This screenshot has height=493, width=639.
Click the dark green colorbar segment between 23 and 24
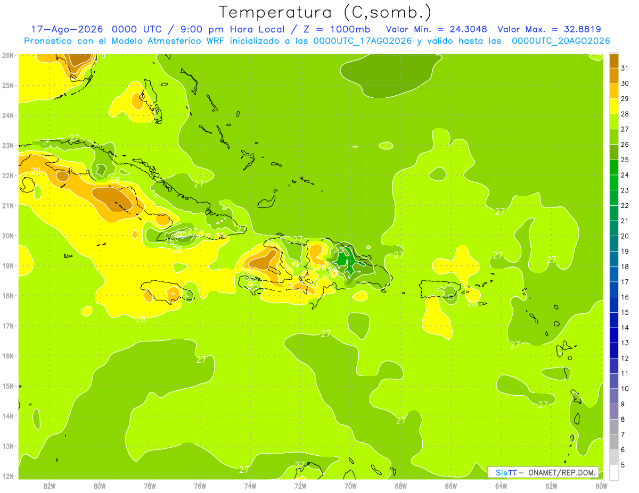pos(614,182)
